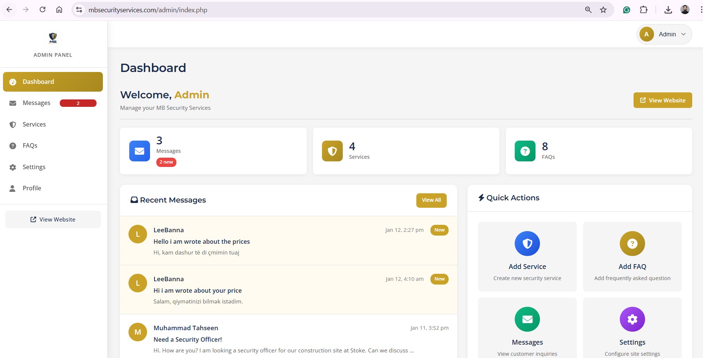The width and height of the screenshot is (703, 358).
Task: Click the blue Add Service shield icon
Action: [527, 244]
